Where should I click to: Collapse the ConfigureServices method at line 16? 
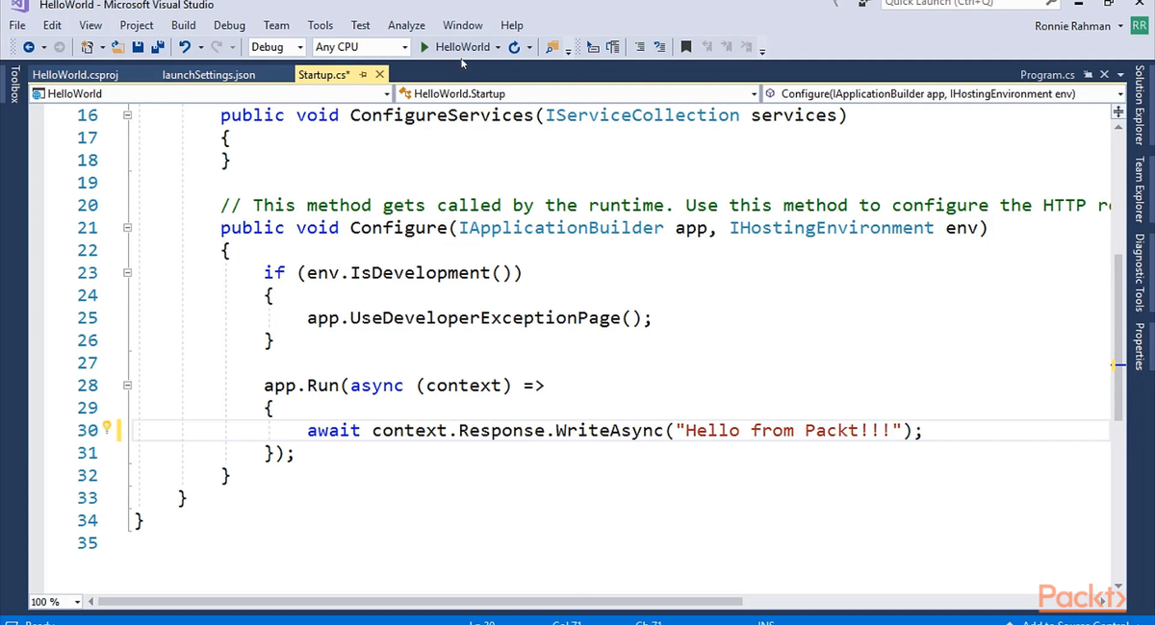click(x=126, y=115)
